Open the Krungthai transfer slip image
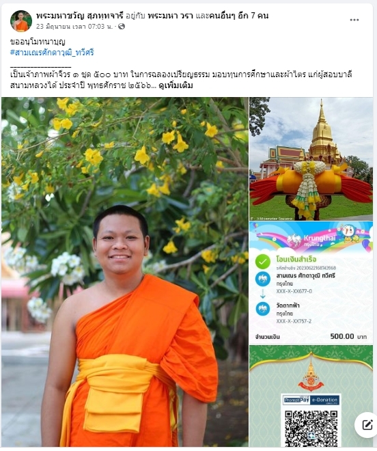377x451 pixels. tap(311, 283)
